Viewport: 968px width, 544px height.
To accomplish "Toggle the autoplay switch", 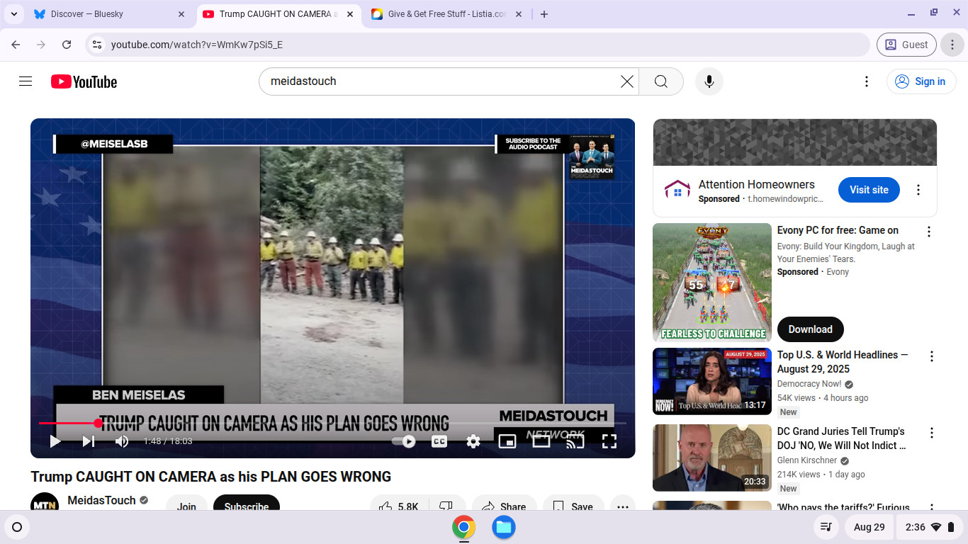I will pyautogui.click(x=405, y=441).
